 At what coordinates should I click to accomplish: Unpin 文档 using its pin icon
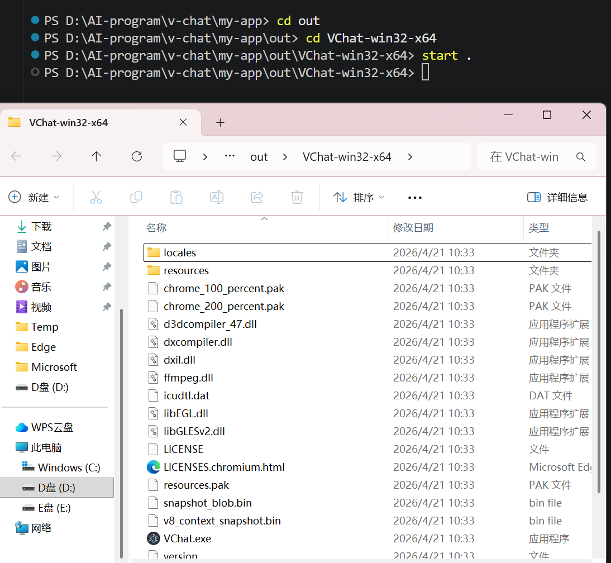(x=107, y=247)
